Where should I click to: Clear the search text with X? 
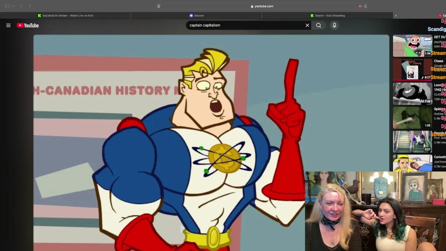coord(307,25)
